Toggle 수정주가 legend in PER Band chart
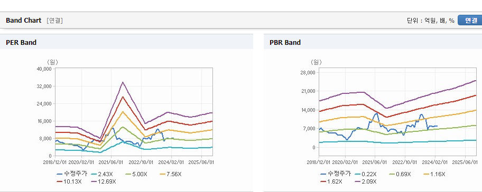 (72, 174)
